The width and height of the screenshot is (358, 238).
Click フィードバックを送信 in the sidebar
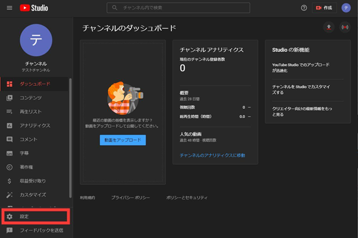coord(36,230)
